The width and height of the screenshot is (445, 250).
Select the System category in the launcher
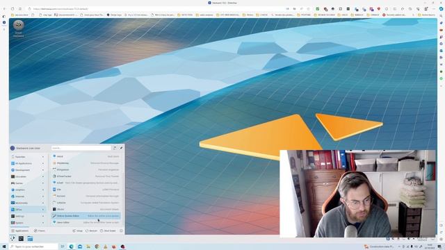28,222
